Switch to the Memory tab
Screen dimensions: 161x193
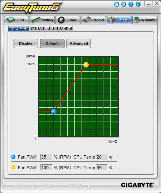[42, 20]
